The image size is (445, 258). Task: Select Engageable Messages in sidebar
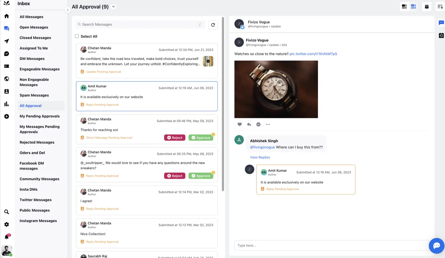point(40,69)
